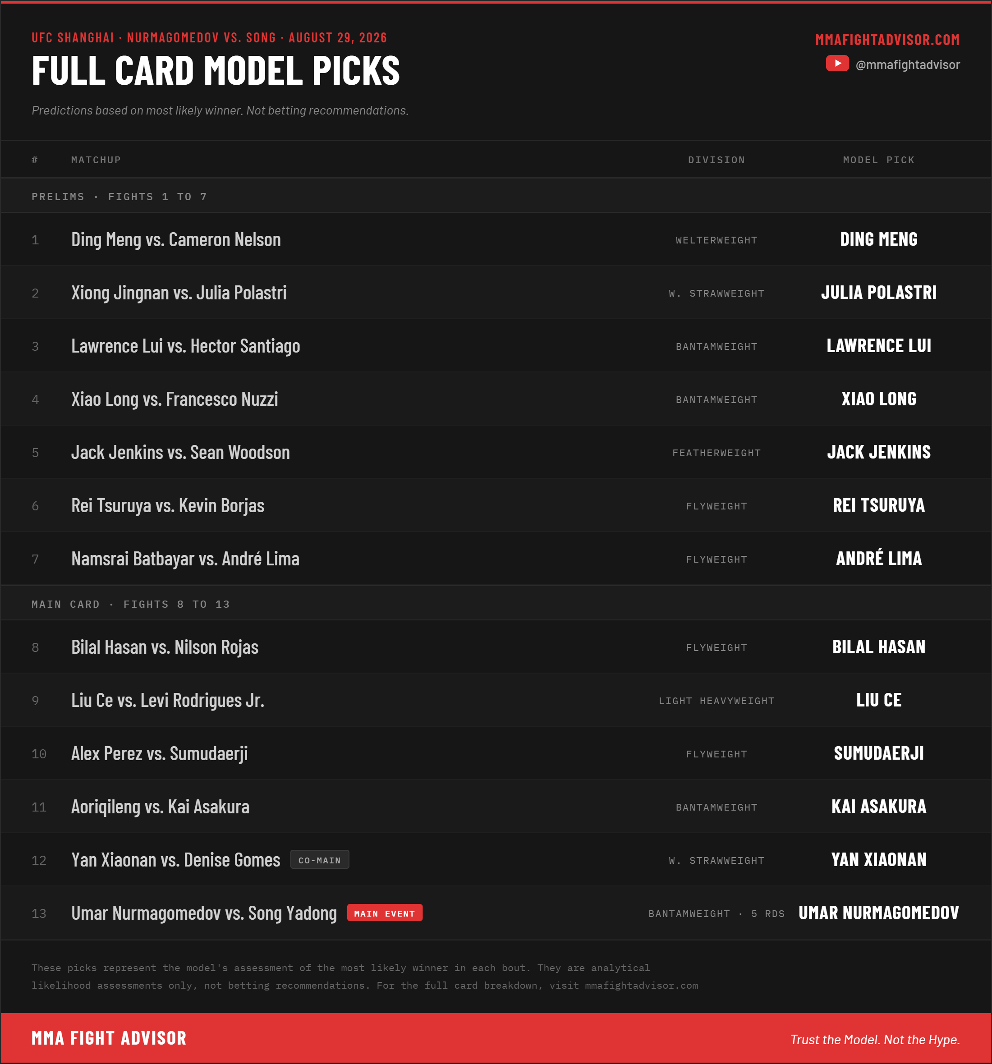Click the MMA FIGHT ADVISOR footer logo
This screenshot has width=992, height=1064.
point(109,1038)
